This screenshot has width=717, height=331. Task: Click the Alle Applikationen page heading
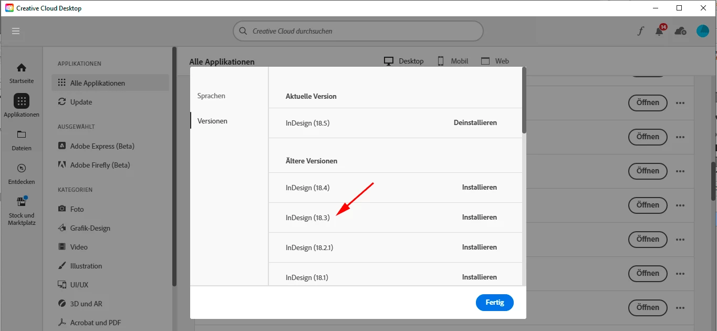coord(222,61)
